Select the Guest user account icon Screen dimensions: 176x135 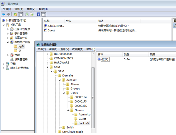45,30
